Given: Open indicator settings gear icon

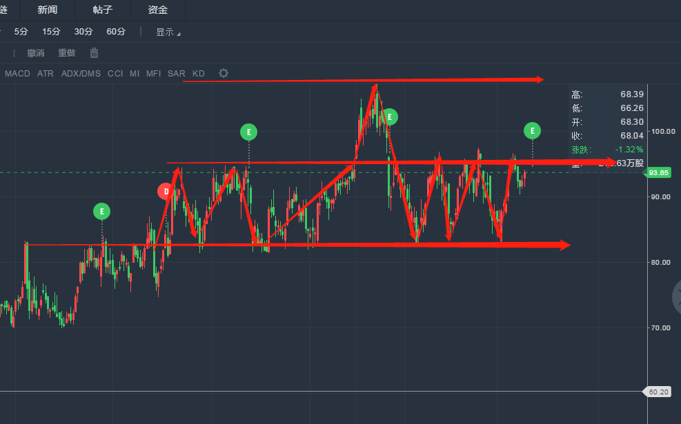Looking at the screenshot, I should pyautogui.click(x=223, y=73).
